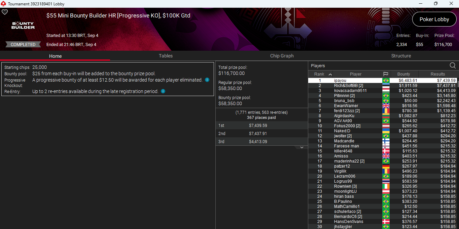Select player row schulerlaco [2]
The image size is (459, 229).
coord(382,212)
